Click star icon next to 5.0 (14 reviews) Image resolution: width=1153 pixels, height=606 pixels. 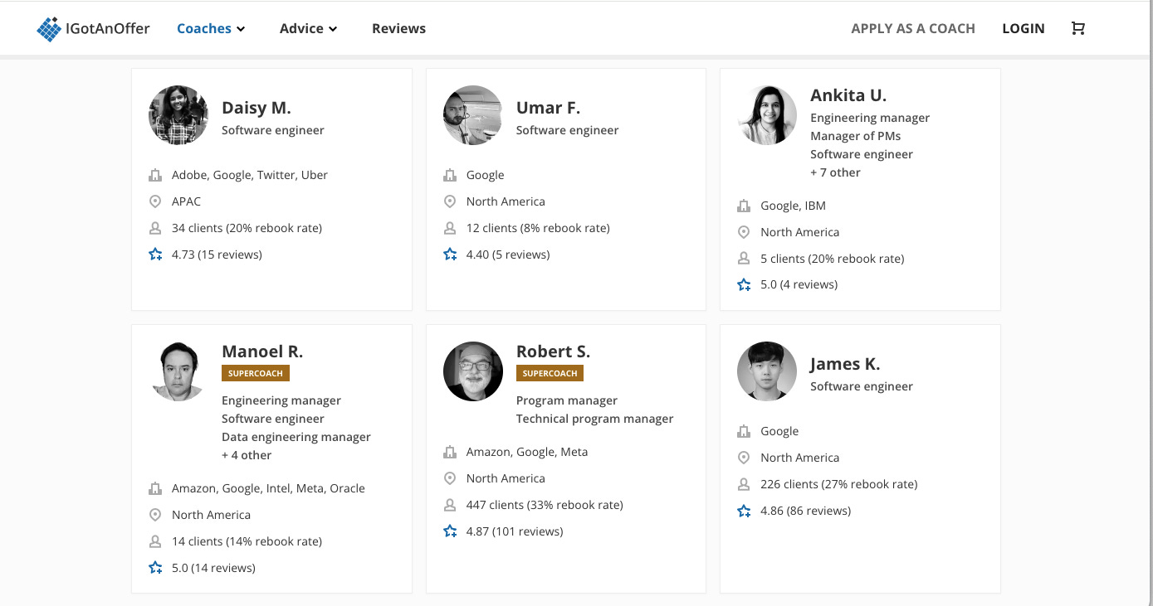(155, 568)
